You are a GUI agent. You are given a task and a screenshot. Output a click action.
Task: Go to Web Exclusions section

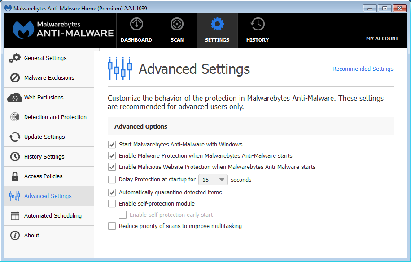49,97
